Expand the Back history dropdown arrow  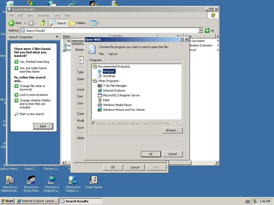(25, 23)
